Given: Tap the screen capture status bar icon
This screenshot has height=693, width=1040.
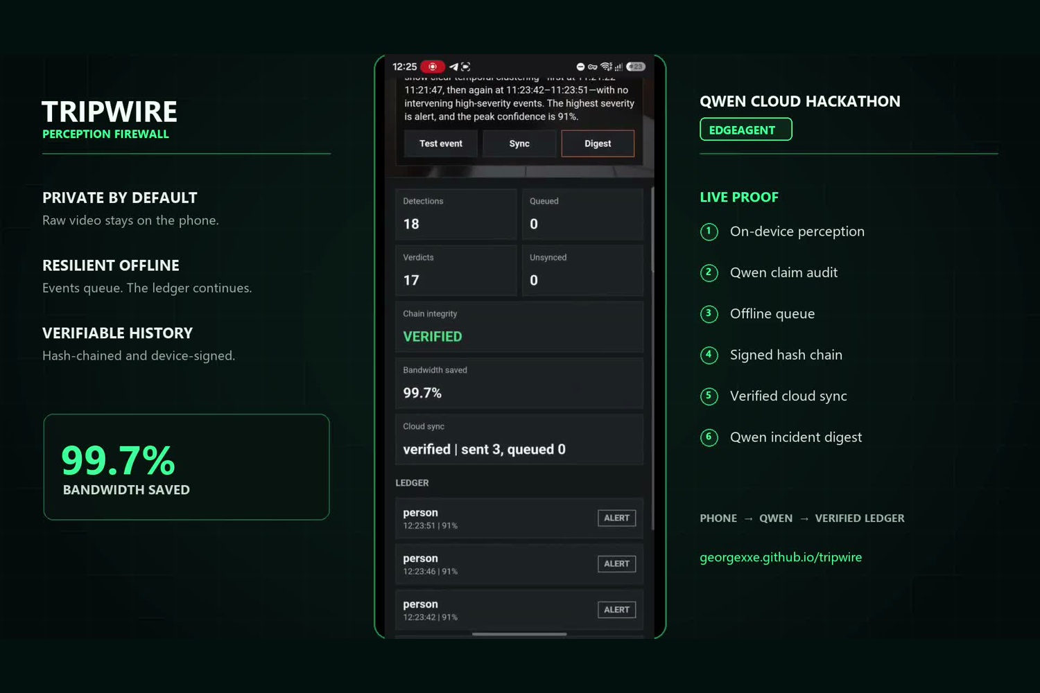Looking at the screenshot, I should tap(466, 67).
